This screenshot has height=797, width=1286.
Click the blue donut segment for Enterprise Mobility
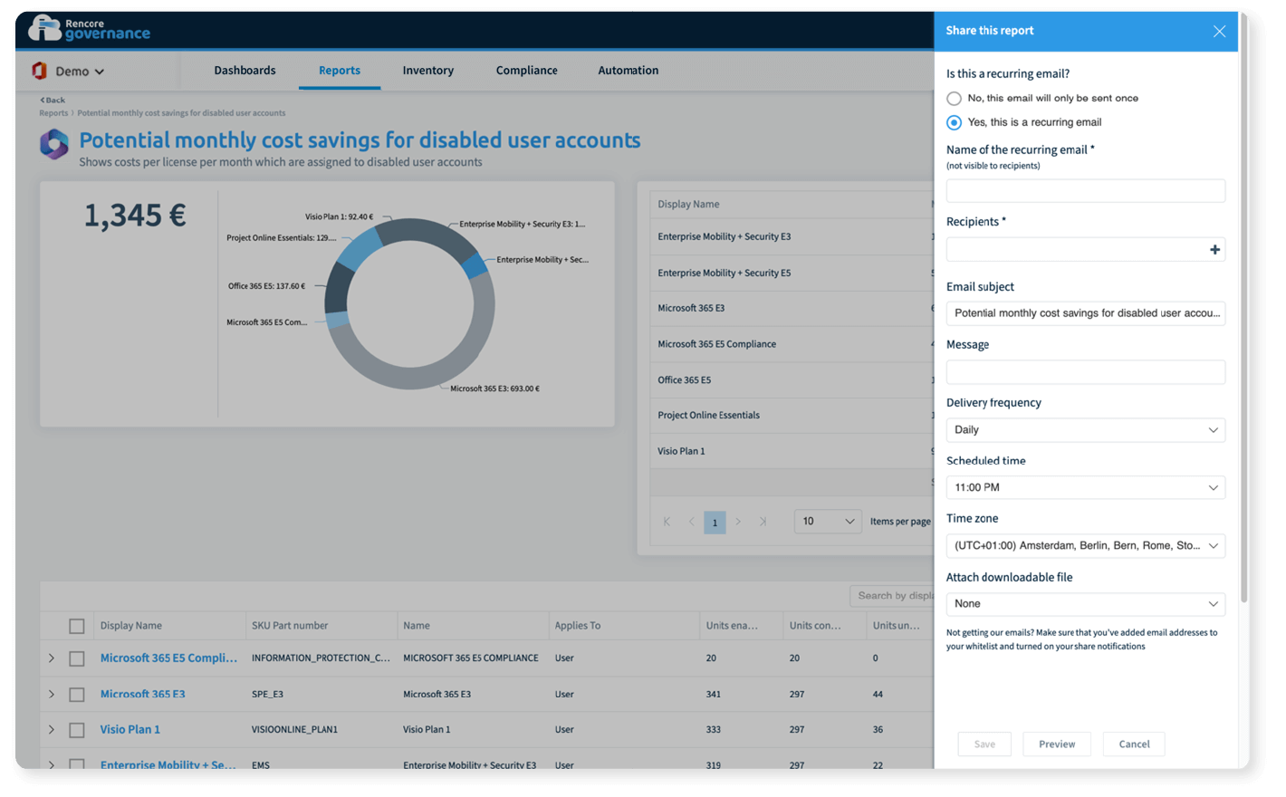475,265
